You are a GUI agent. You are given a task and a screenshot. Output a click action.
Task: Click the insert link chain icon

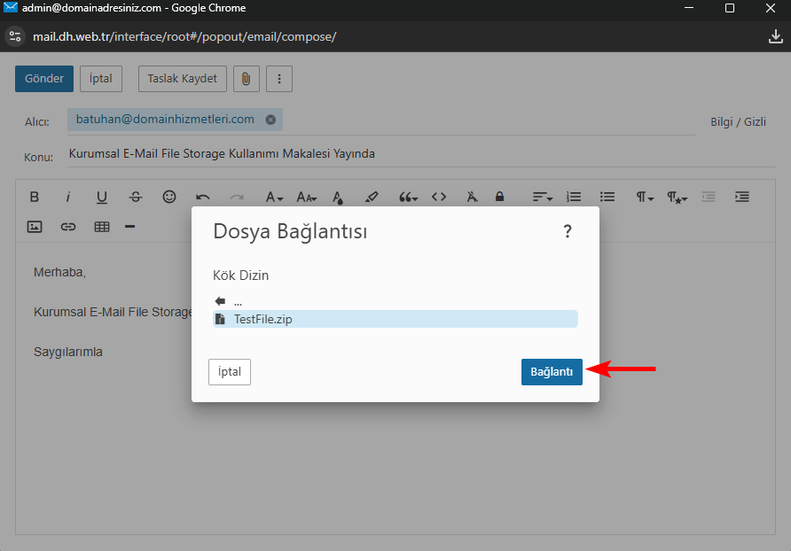click(68, 227)
